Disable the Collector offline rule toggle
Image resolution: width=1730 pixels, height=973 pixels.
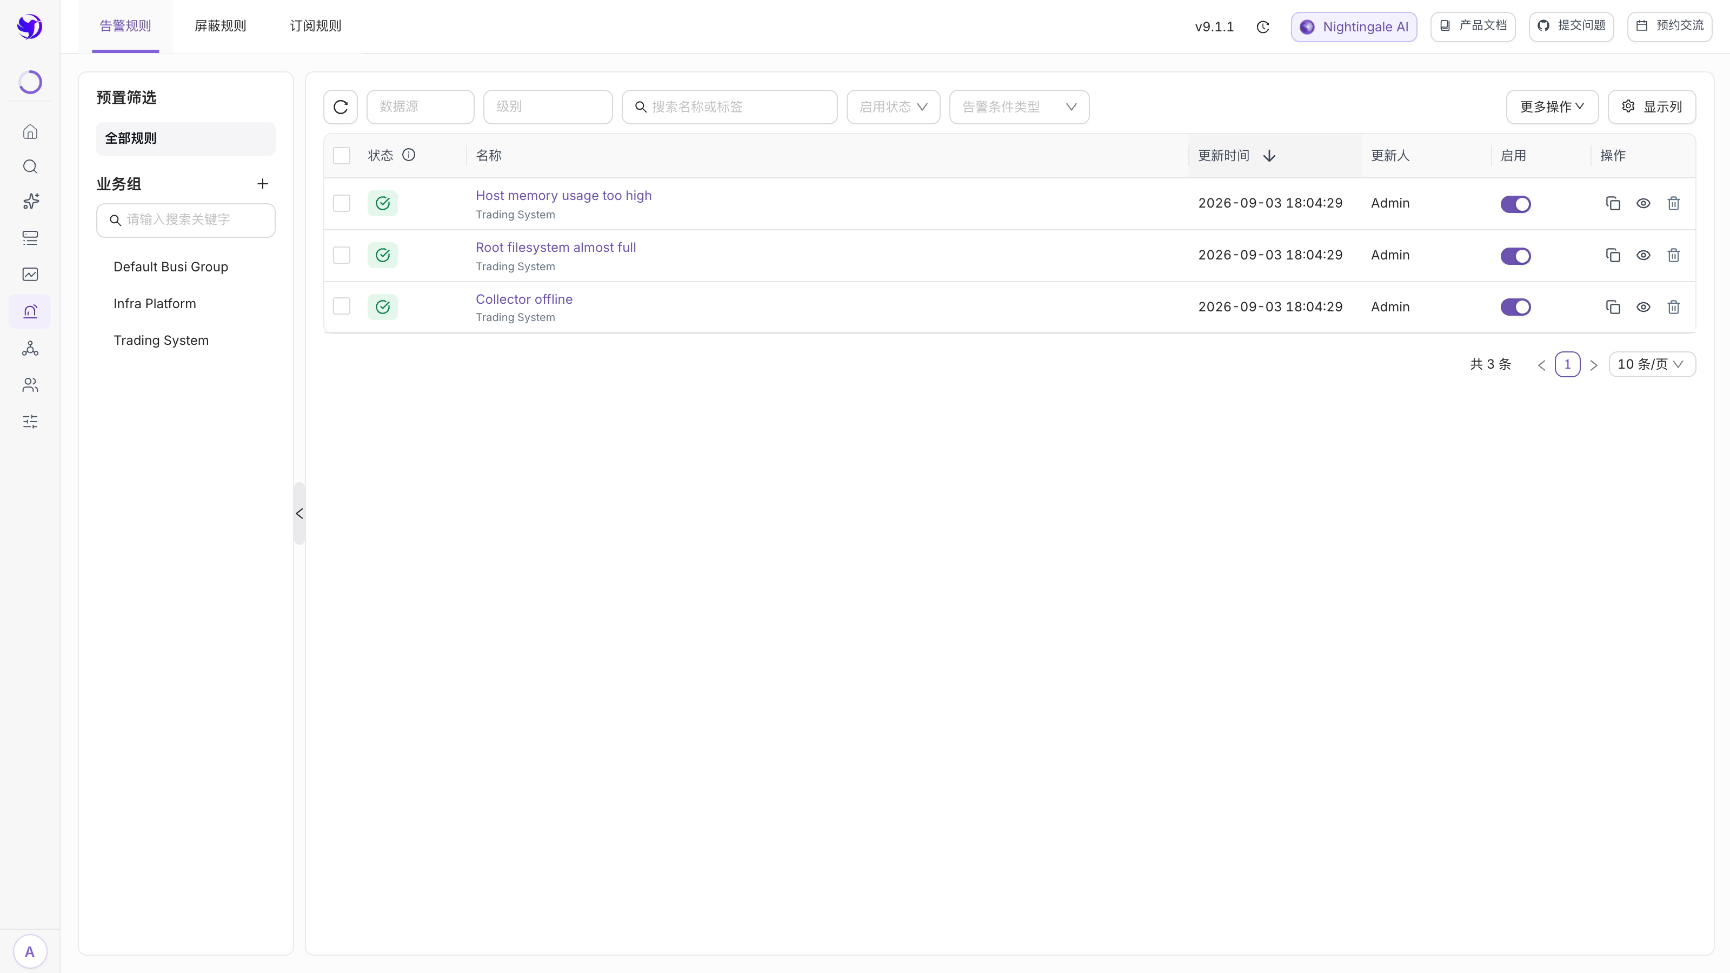(x=1516, y=307)
